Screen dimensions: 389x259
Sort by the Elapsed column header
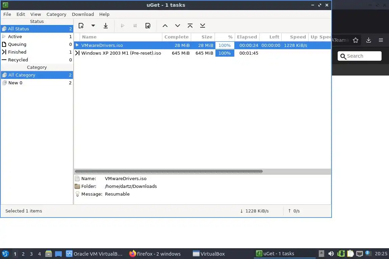coord(247,37)
